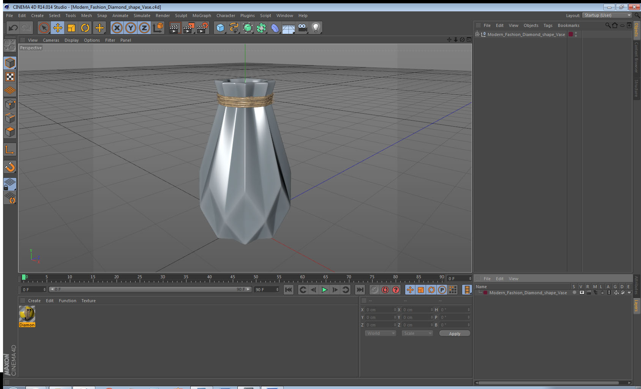Toggle the Y axis lock

tap(131, 28)
